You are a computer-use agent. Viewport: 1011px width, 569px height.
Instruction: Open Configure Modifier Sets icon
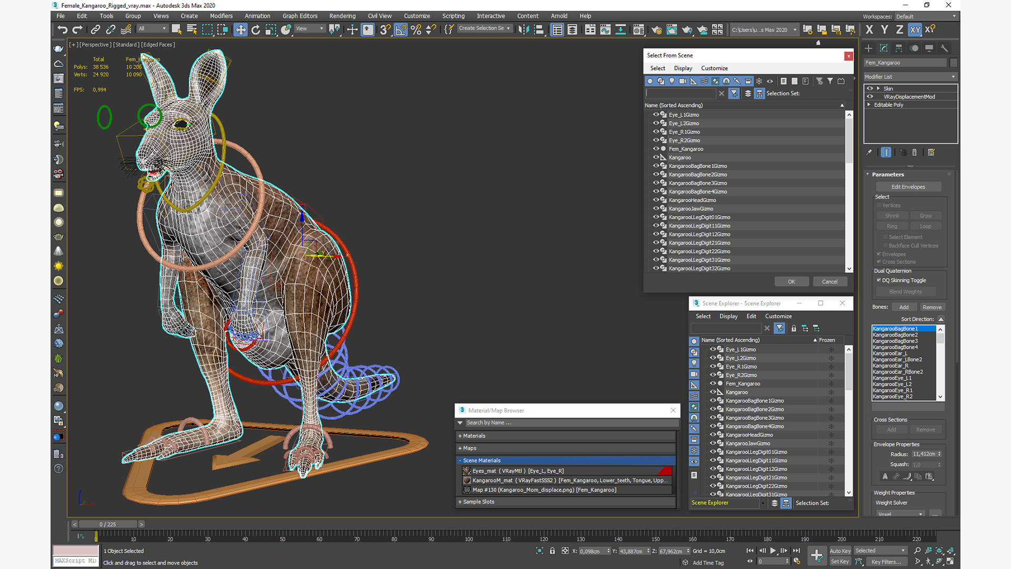tap(931, 152)
